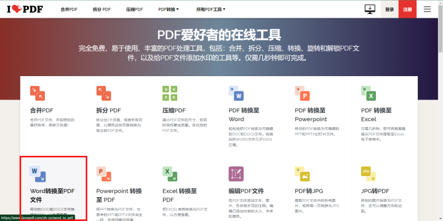
Task: Open the Word转换至PDF文件 title
Action: (x=52, y=195)
